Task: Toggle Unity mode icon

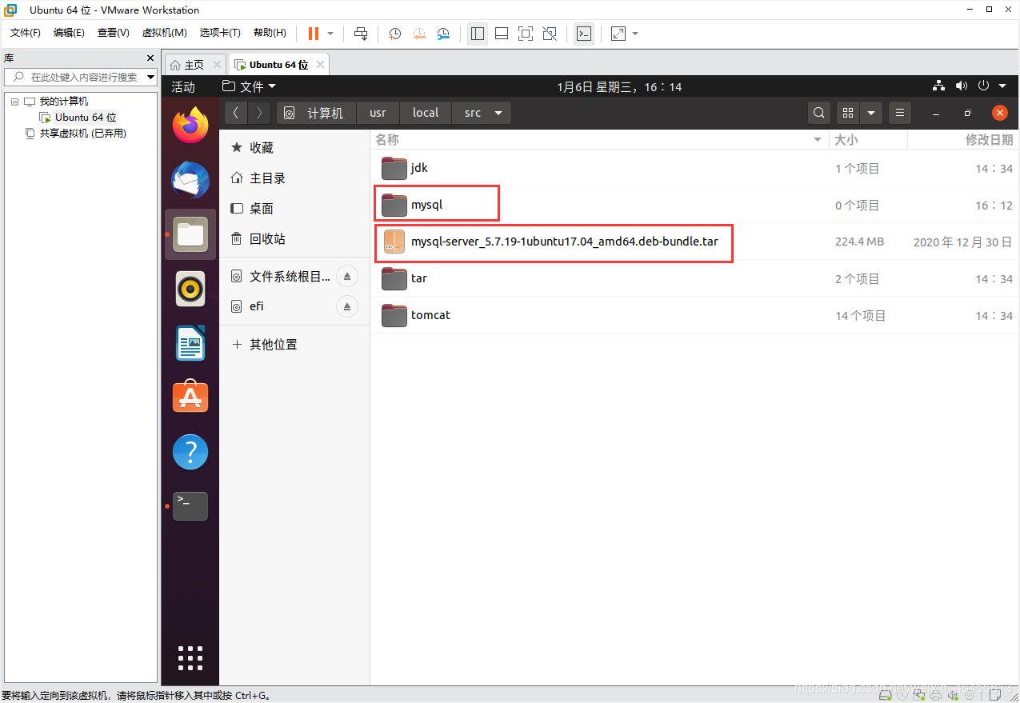Action: click(550, 34)
